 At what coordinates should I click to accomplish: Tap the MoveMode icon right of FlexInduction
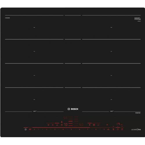point(94,125)
